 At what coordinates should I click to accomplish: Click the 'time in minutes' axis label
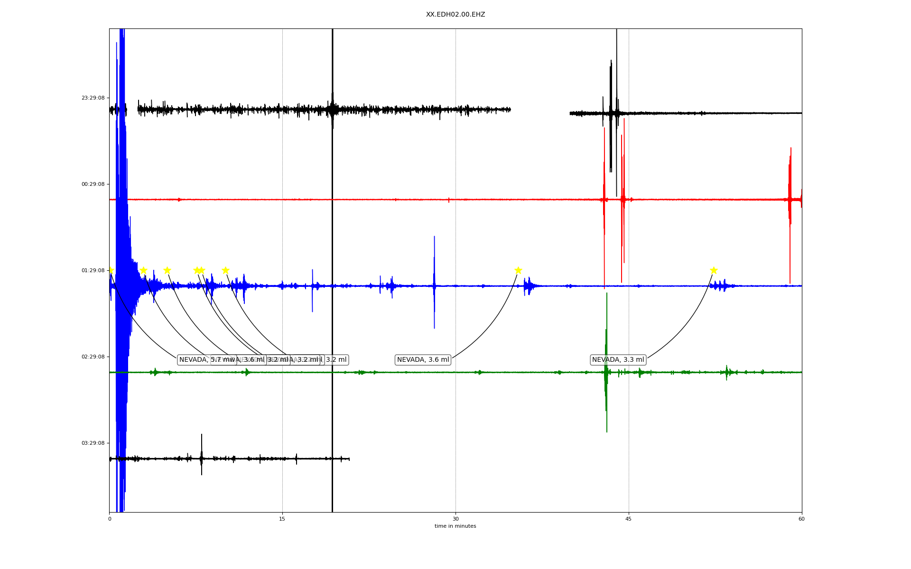pyautogui.click(x=455, y=526)
